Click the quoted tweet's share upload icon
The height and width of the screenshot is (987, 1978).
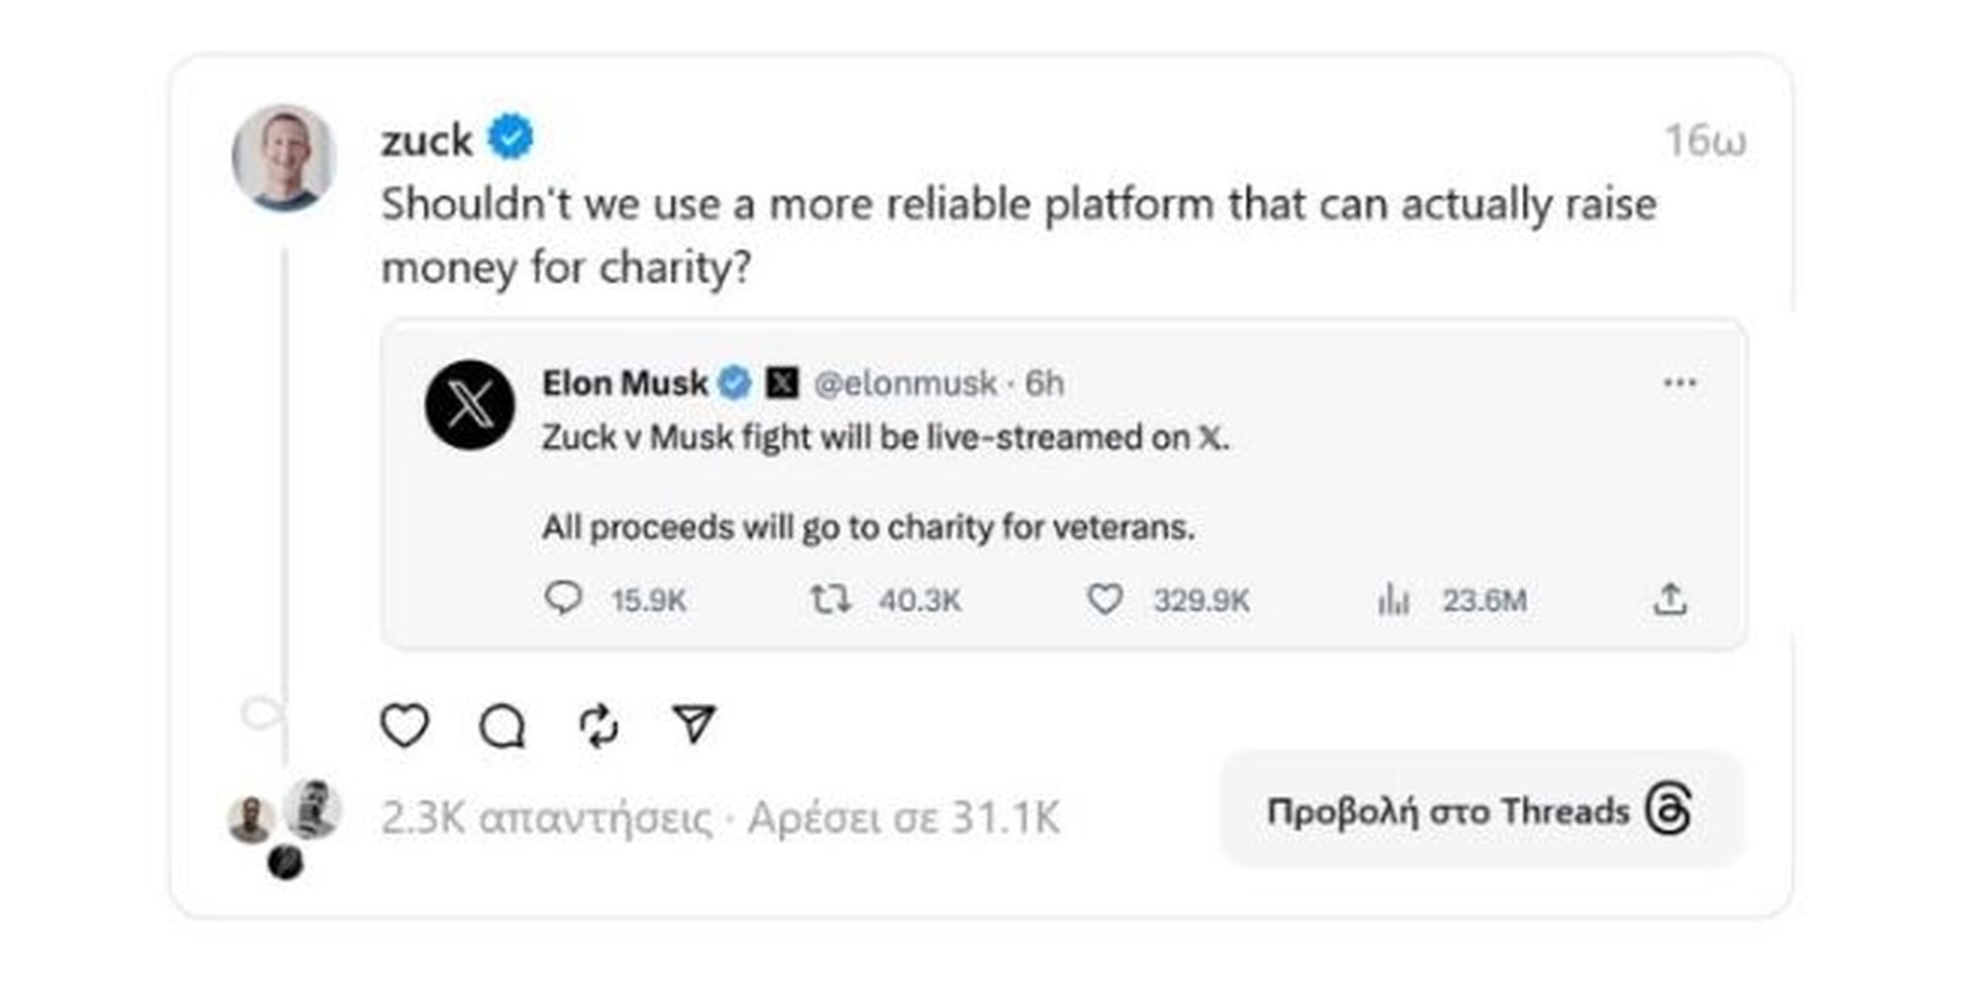[x=1670, y=598]
